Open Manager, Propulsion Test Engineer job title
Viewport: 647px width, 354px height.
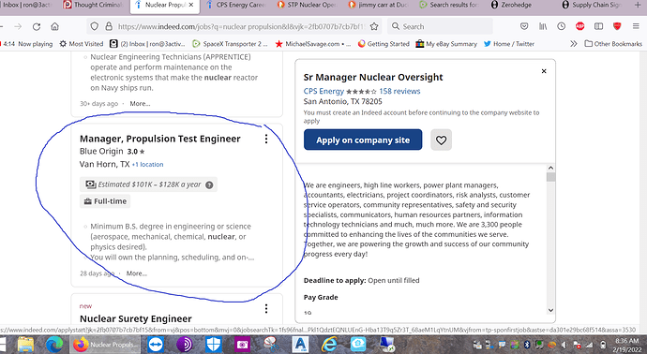point(160,139)
